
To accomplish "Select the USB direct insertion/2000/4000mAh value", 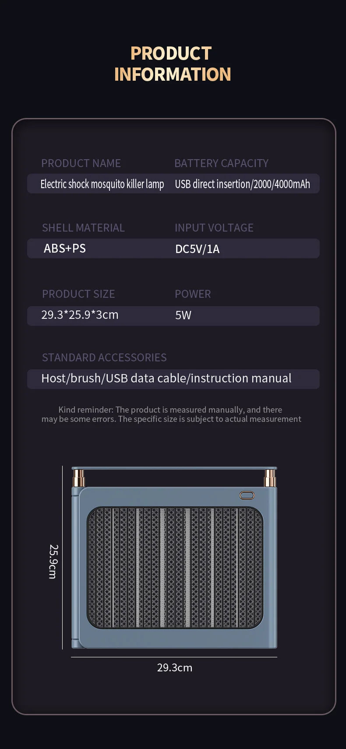I will (242, 184).
